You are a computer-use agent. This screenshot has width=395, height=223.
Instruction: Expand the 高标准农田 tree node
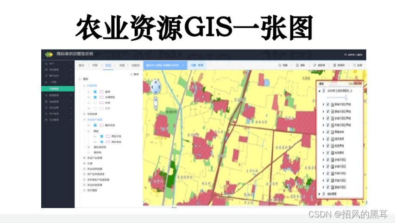(x=88, y=147)
